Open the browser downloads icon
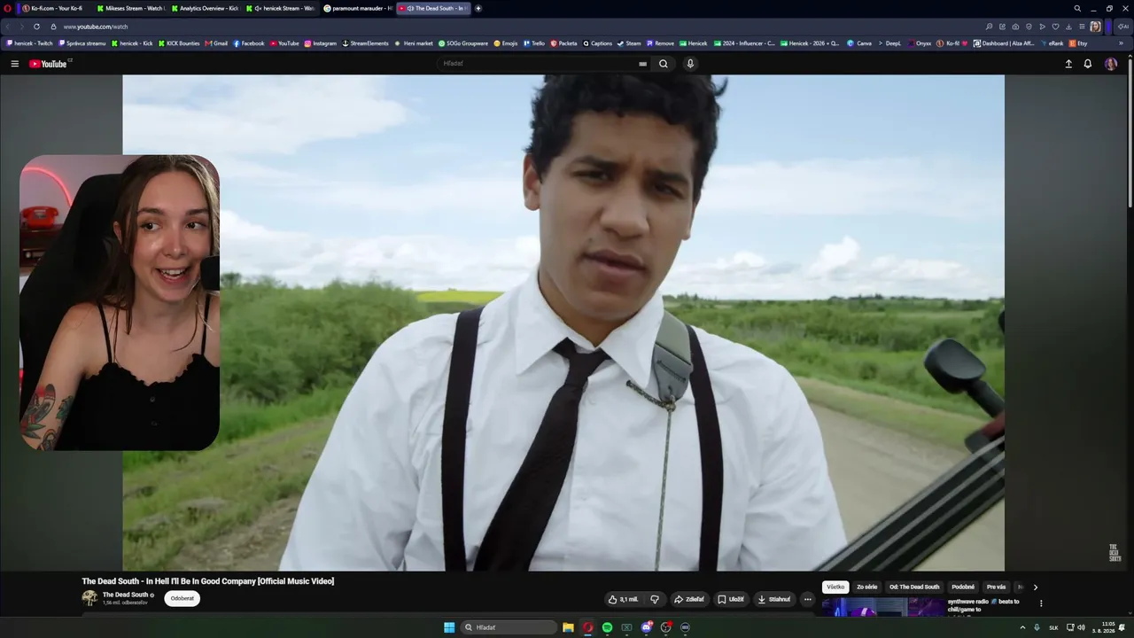This screenshot has width=1134, height=638. pos(1068,27)
